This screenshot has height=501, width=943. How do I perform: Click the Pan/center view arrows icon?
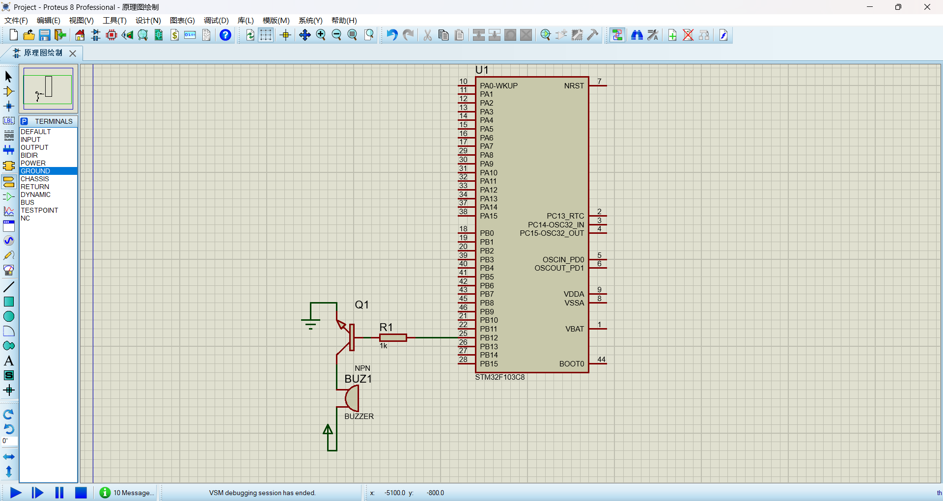[305, 35]
